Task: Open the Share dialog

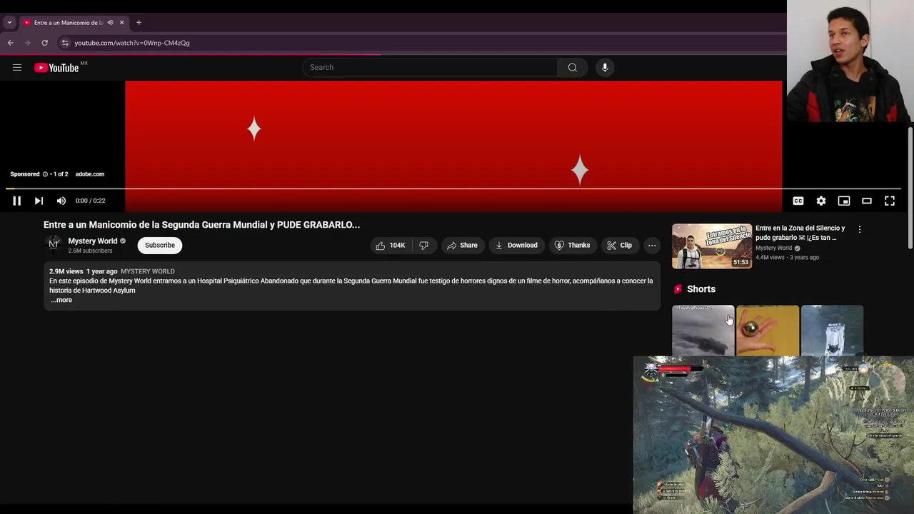Action: tap(462, 246)
